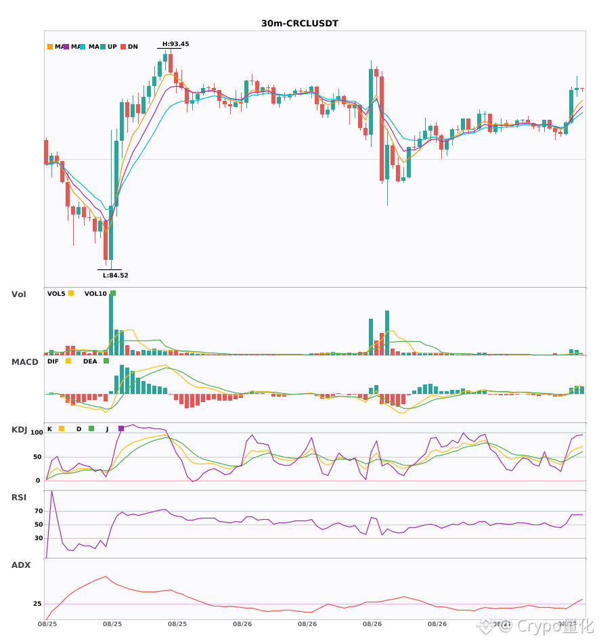Click the Vol panel label
599x643 pixels.
18,294
